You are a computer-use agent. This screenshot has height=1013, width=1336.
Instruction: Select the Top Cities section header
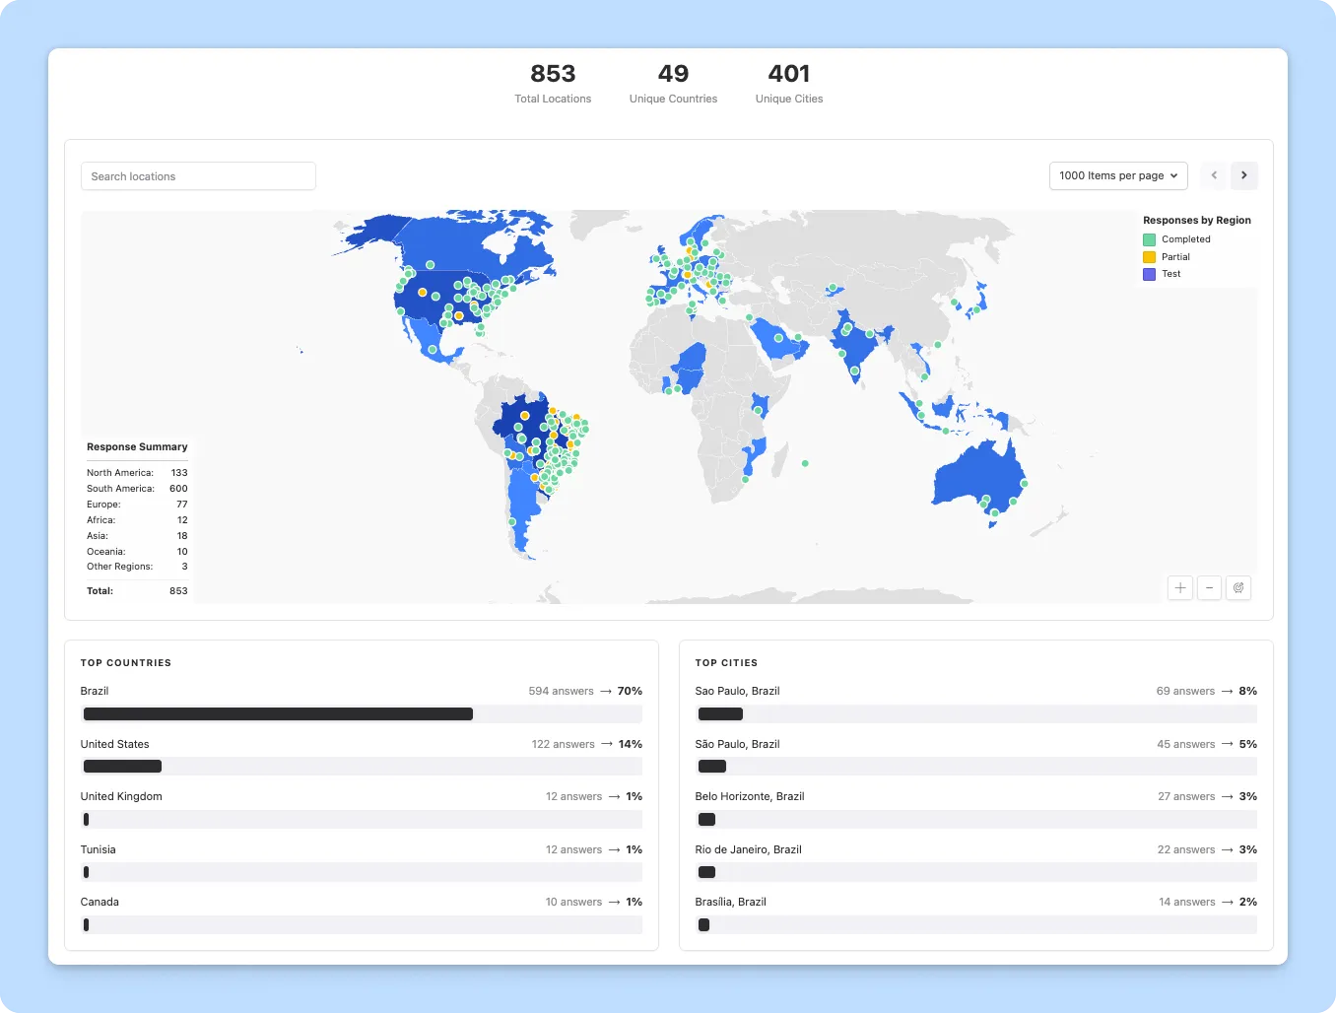coord(726,662)
